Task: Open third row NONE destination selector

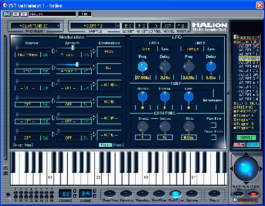Action: (x=109, y=85)
